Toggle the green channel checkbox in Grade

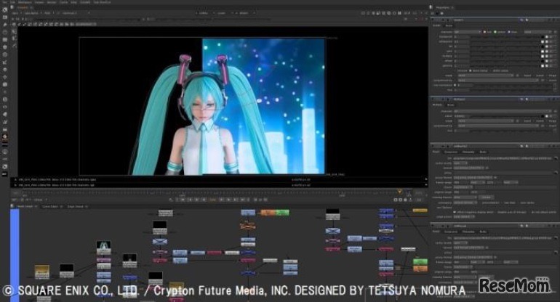coord(495,32)
